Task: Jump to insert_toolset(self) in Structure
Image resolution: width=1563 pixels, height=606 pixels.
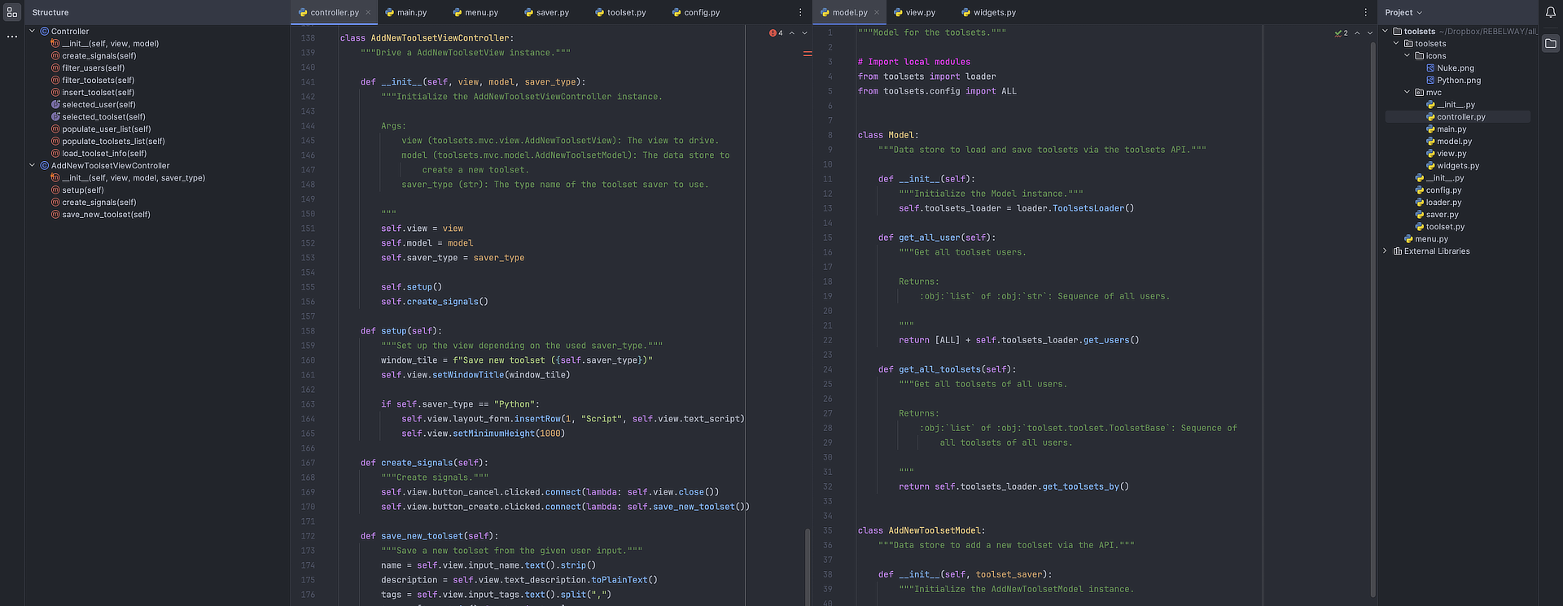Action: [98, 92]
